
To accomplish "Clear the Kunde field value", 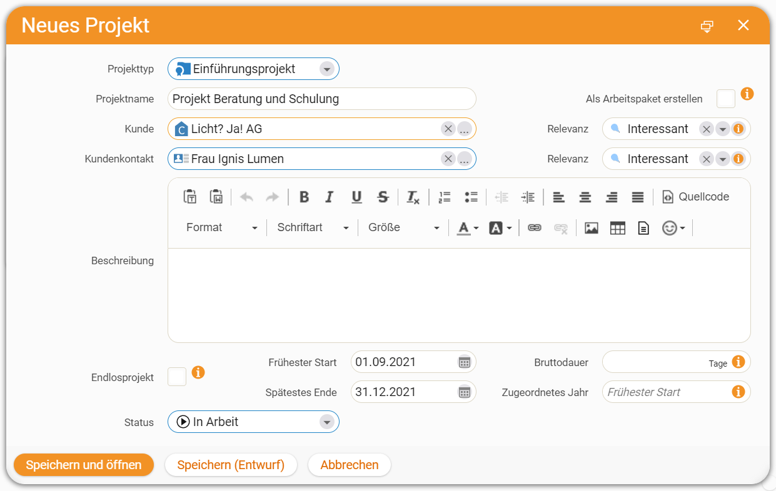I will [448, 129].
